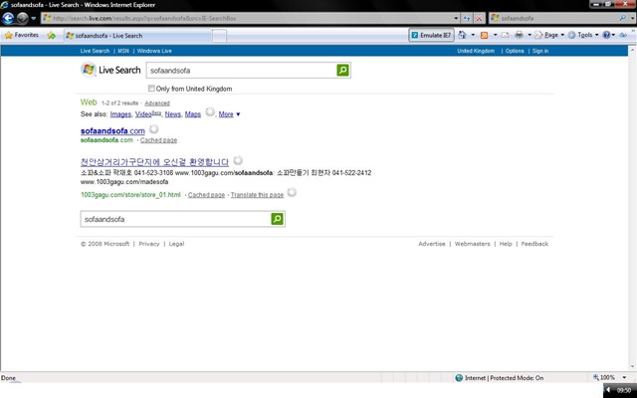Open the Advanced search link
Viewport: 637px width, 398px height.
click(x=157, y=103)
